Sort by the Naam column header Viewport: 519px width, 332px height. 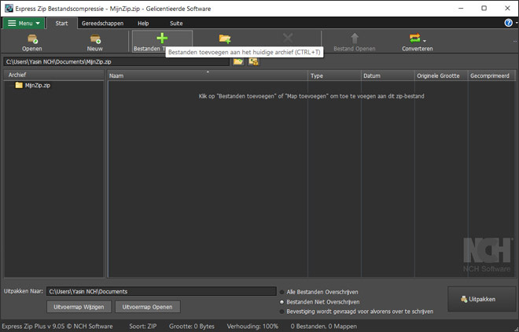click(208, 76)
